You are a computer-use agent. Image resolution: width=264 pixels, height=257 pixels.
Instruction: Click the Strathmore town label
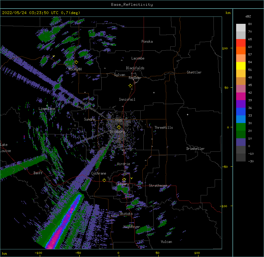tap(158, 186)
